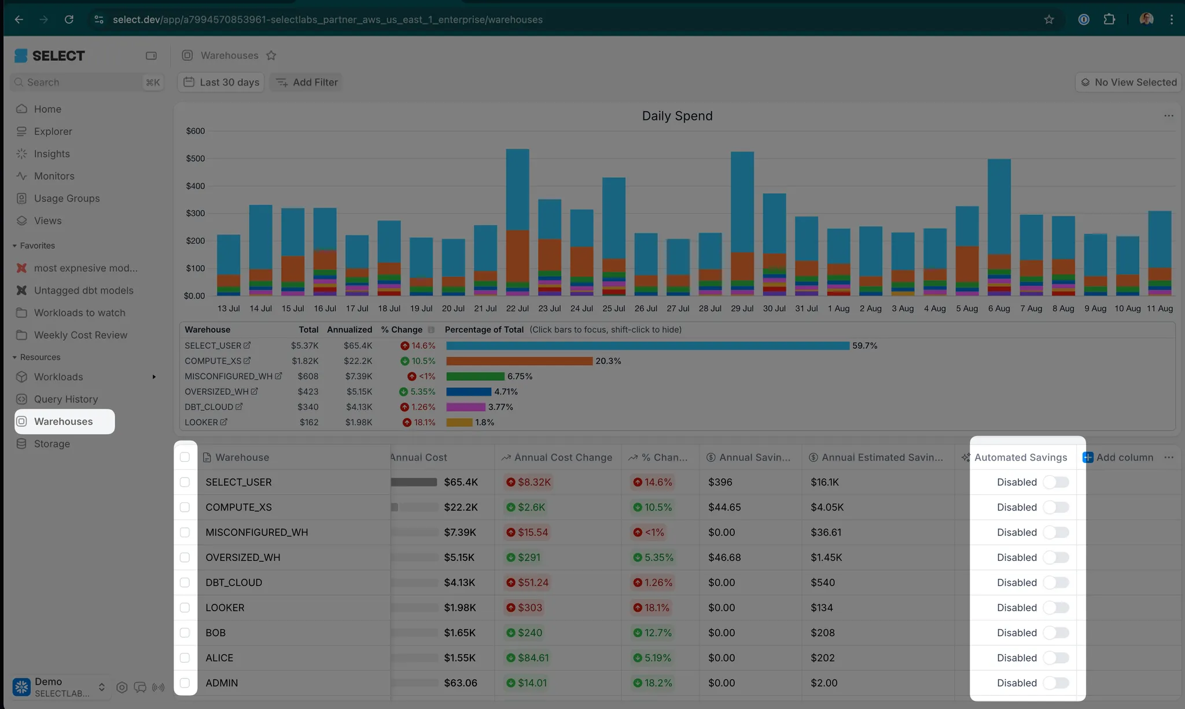Click the chat feedback icon at bottom
Screen dimensions: 1185x709
pyautogui.click(x=140, y=687)
